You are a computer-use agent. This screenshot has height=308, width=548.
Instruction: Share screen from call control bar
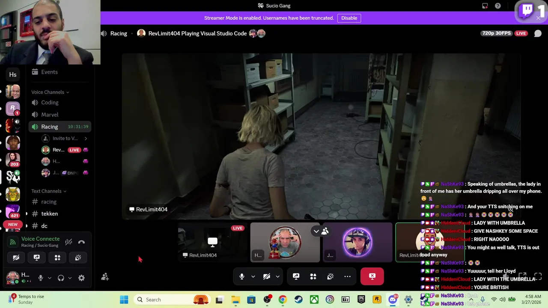296,276
